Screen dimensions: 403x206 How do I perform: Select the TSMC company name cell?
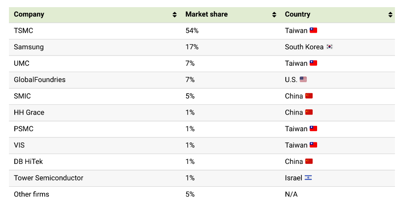click(x=24, y=30)
